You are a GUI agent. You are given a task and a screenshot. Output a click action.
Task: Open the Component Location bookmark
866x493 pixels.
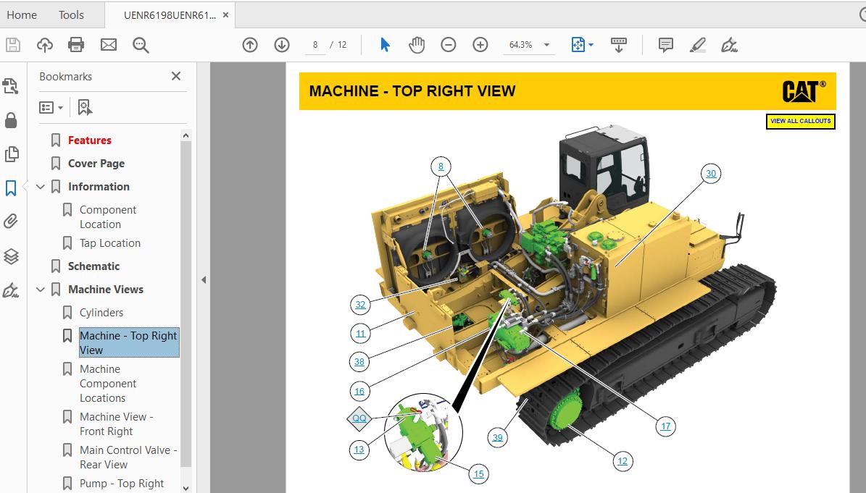108,216
